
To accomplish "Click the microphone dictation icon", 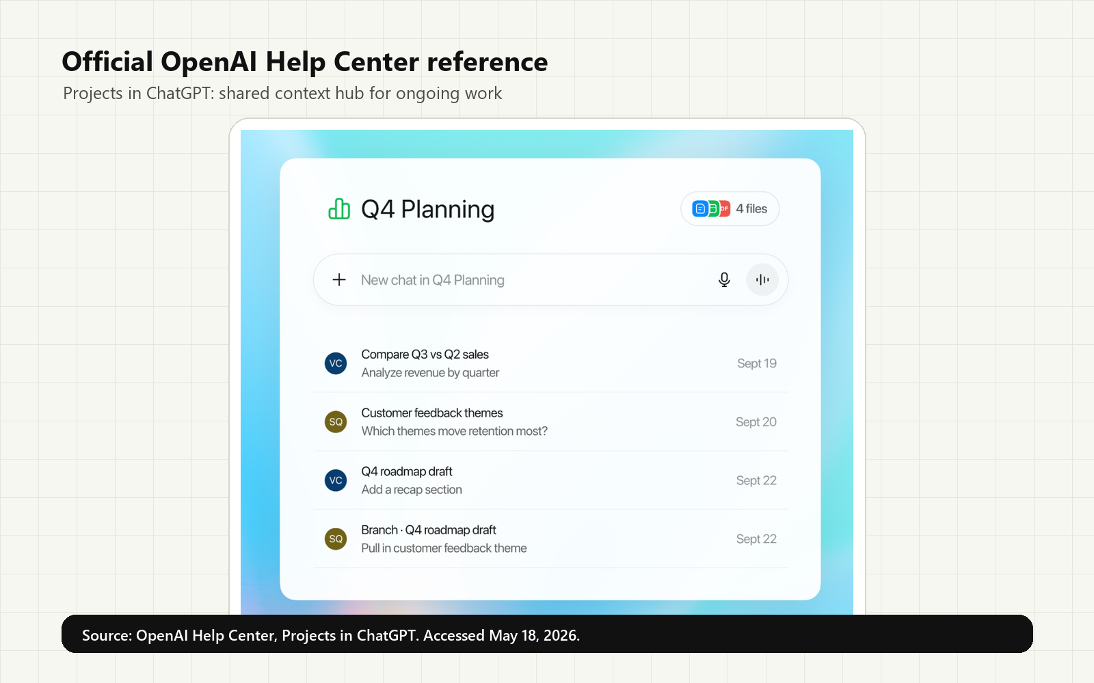I will point(724,279).
